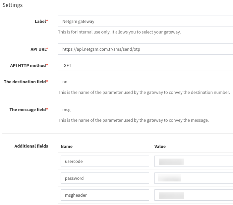233x205 pixels.
Task: Click the Settings heading
Action: point(13,5)
